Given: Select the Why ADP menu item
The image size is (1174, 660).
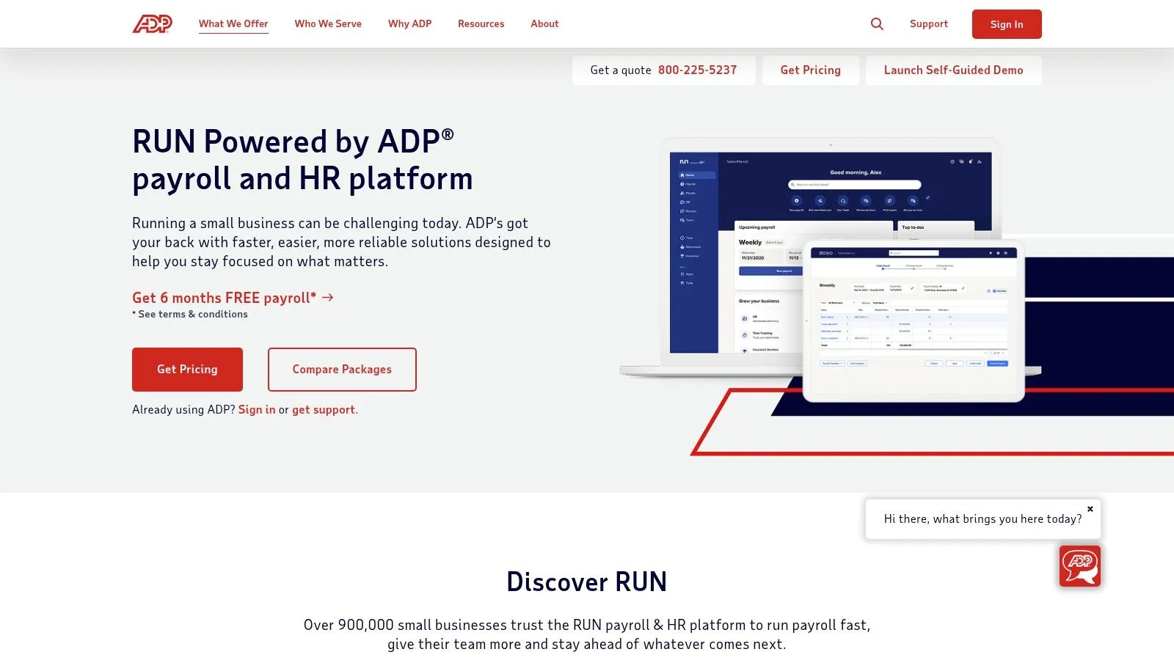Looking at the screenshot, I should pos(409,23).
